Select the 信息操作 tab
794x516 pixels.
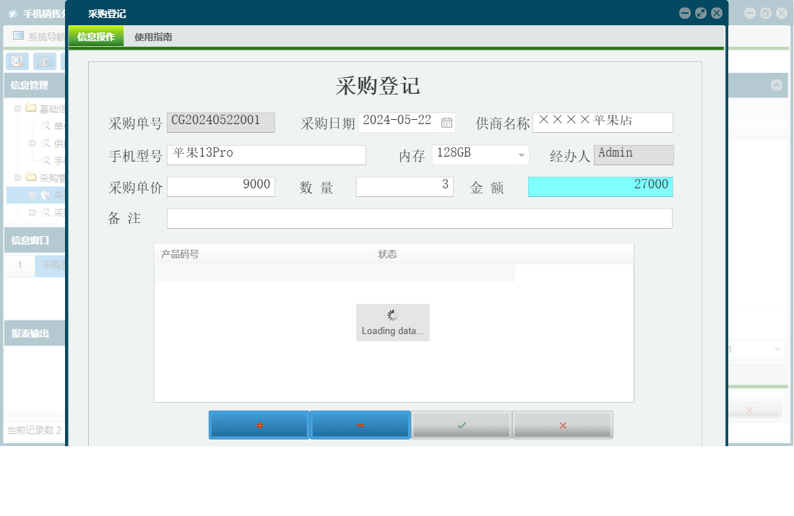tap(96, 35)
